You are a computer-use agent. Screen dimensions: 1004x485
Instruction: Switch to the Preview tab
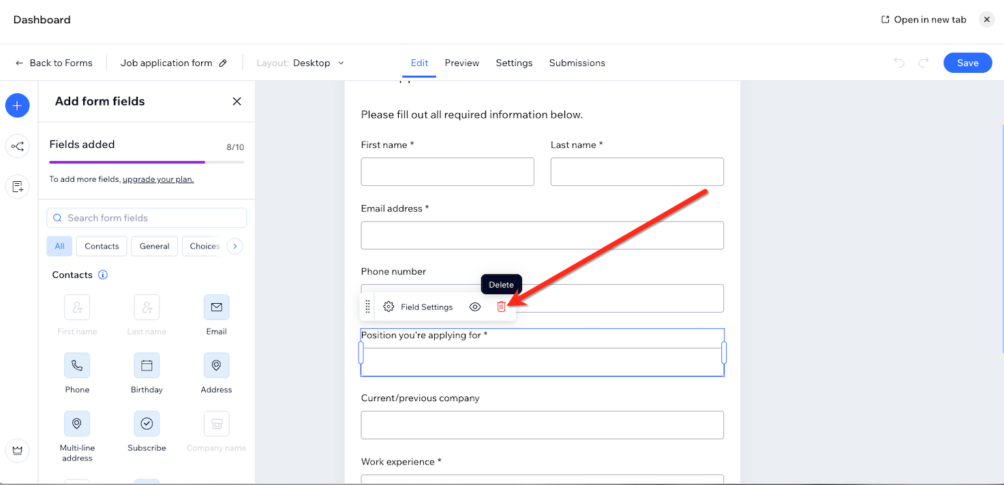point(461,63)
